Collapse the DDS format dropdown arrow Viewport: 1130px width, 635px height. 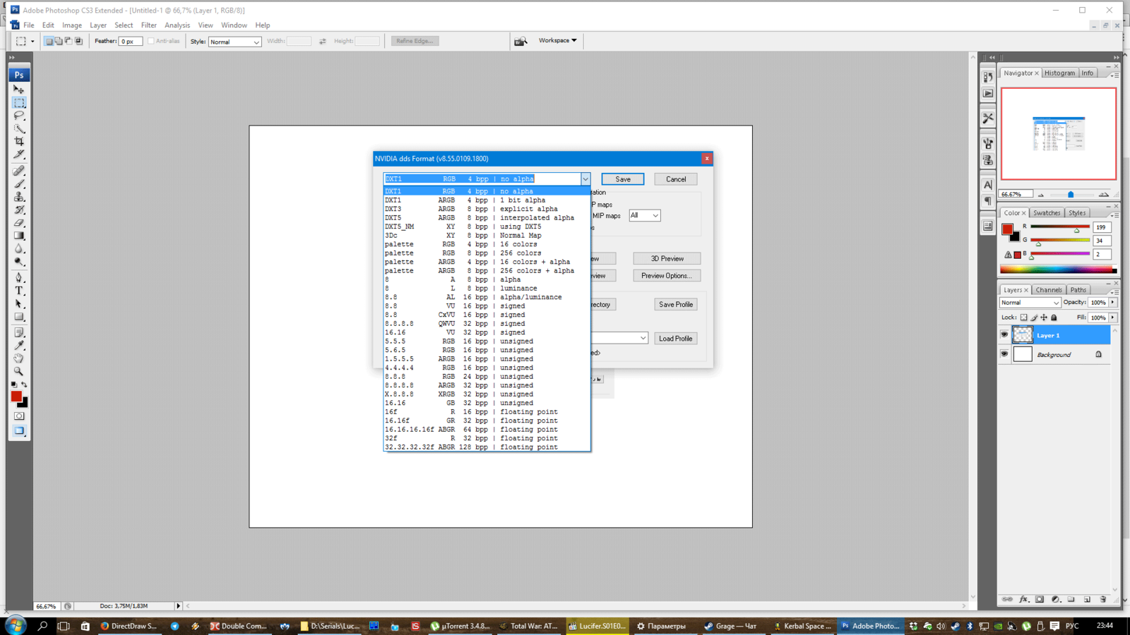click(585, 179)
